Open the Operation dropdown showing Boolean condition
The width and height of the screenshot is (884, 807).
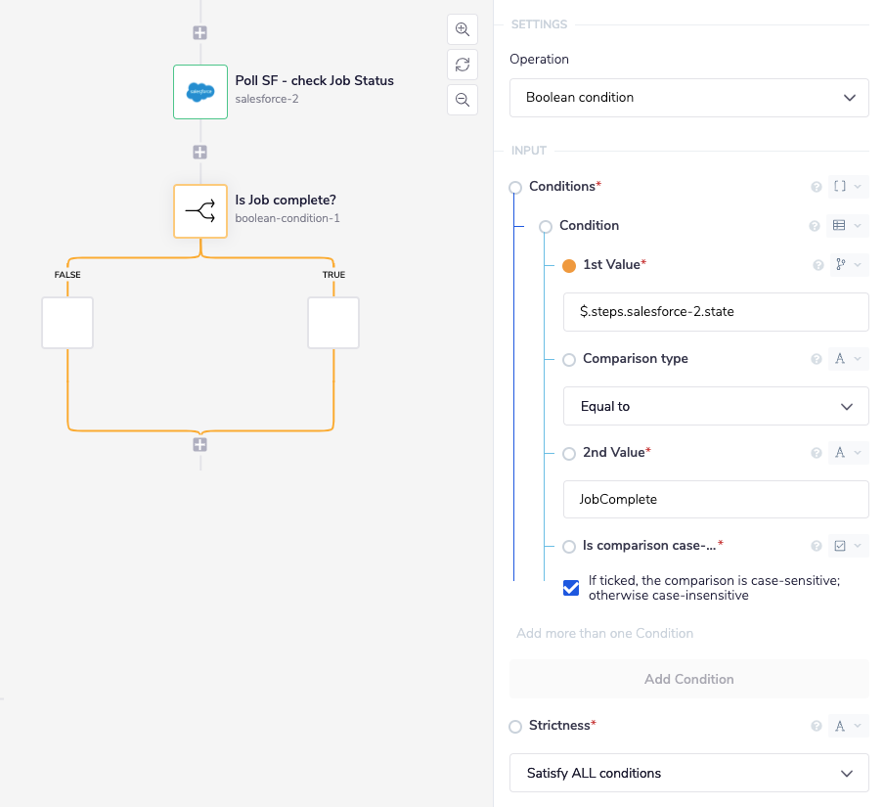688,98
